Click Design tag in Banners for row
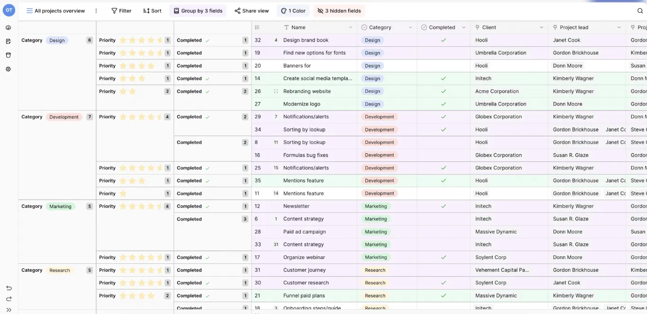The height and width of the screenshot is (314, 647). 372,66
